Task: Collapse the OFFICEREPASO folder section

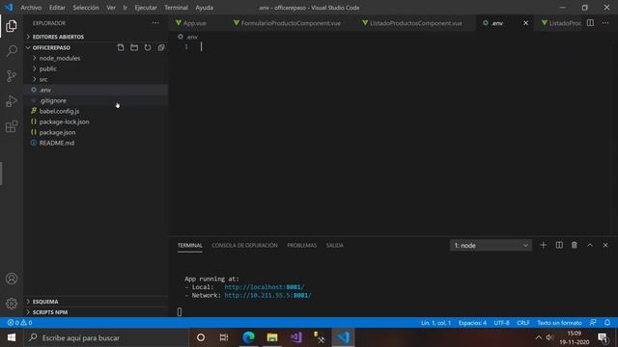Action: (51, 47)
